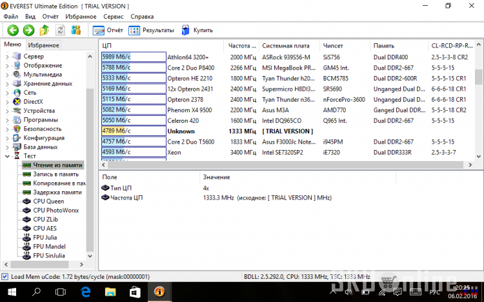Expand the Отображение tree node
The width and height of the screenshot is (484, 302).
click(7, 66)
